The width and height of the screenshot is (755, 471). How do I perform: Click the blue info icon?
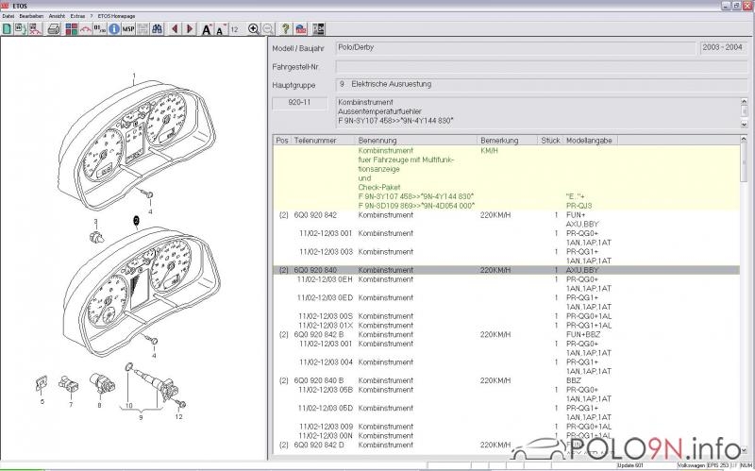[113, 29]
